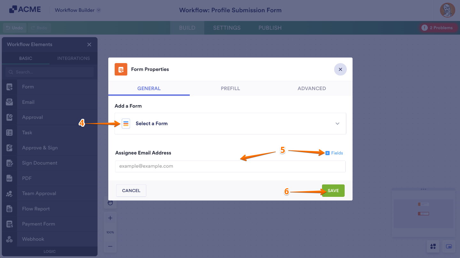Insert Fields link for assignee email
This screenshot has width=460, height=258.
tap(334, 153)
